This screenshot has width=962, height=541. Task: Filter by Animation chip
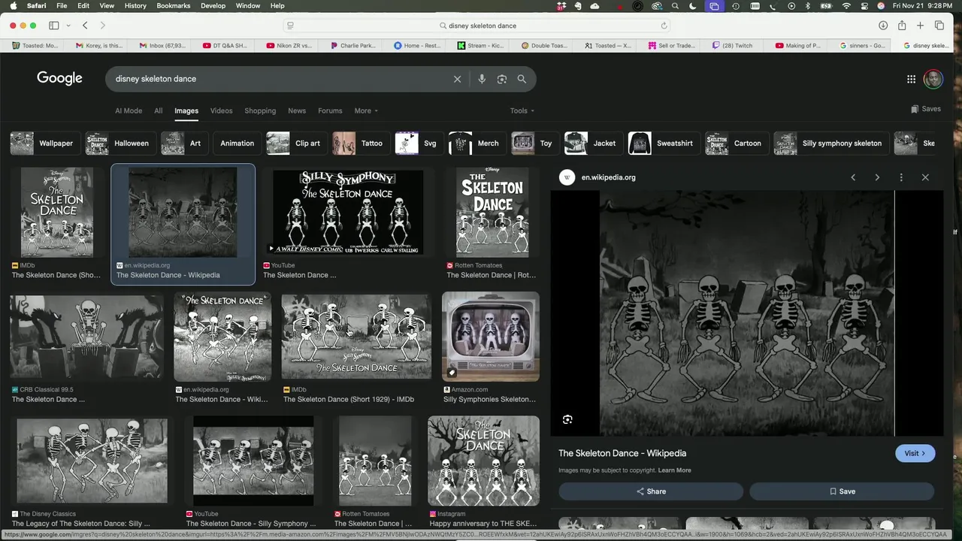click(237, 143)
